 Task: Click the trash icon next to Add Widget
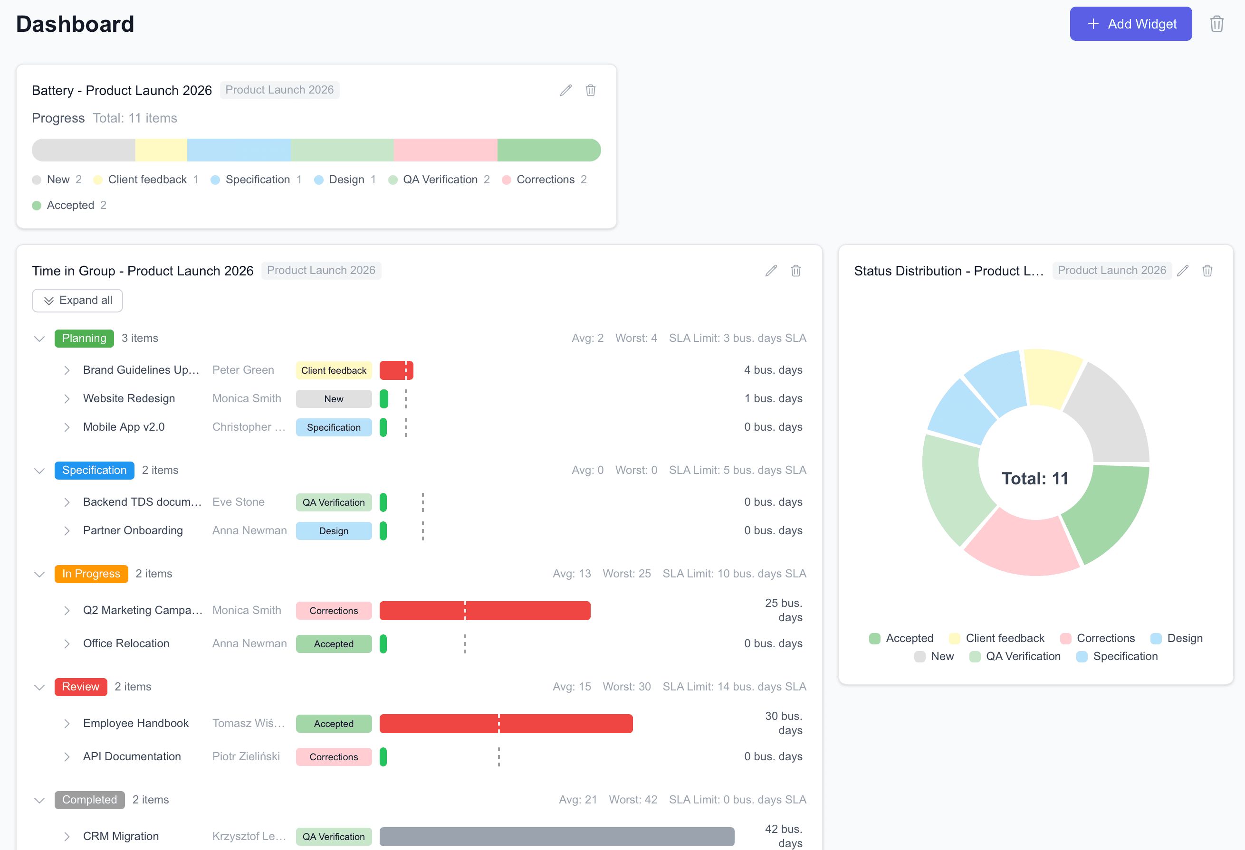(x=1216, y=24)
